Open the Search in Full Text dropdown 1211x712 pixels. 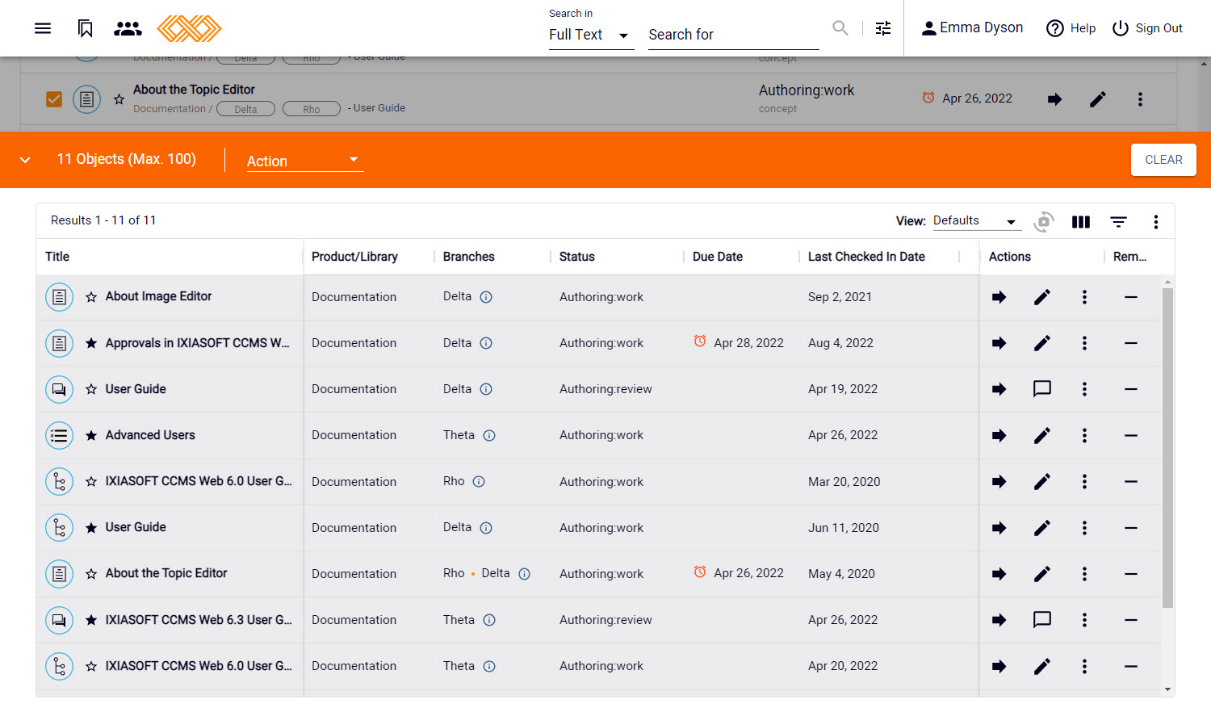pos(591,35)
